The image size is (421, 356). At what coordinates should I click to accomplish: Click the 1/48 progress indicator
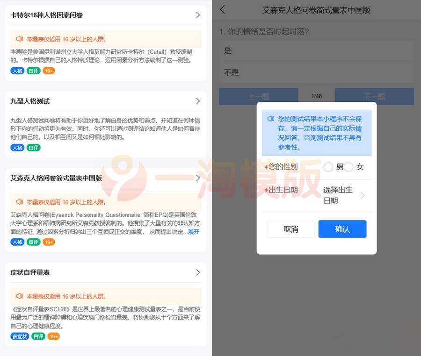(317, 96)
